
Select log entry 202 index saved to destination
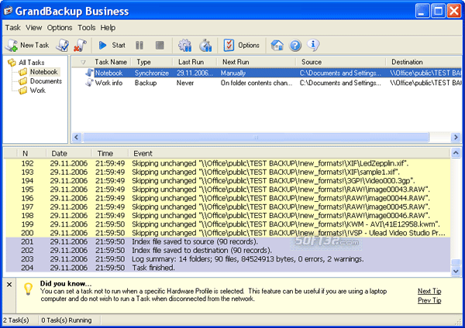tap(228, 251)
